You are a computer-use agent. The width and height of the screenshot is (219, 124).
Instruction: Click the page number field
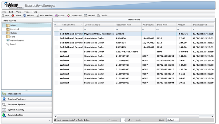[123, 120]
